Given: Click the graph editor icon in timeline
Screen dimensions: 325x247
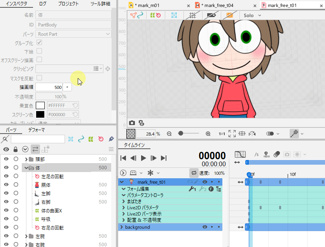Looking at the screenshot, I should (241, 155).
